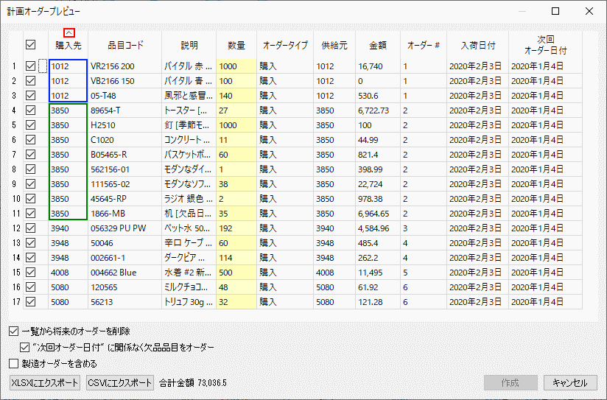This screenshot has height=400, width=607.
Task: Enable 製造オーダーを含める checkbox
Action: (x=14, y=363)
